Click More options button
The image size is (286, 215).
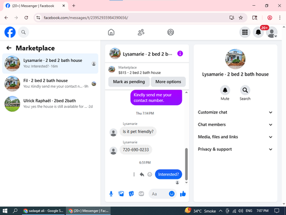tap(168, 81)
